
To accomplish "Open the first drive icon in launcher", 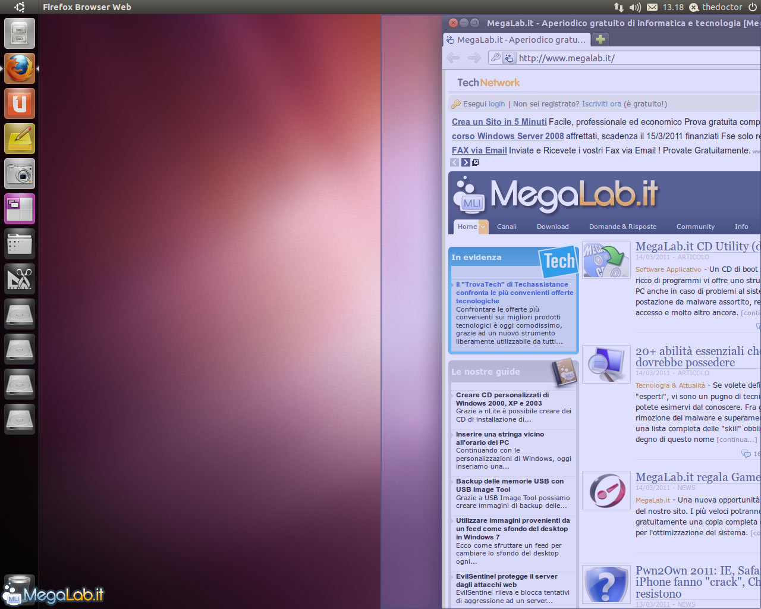I will tap(20, 314).
